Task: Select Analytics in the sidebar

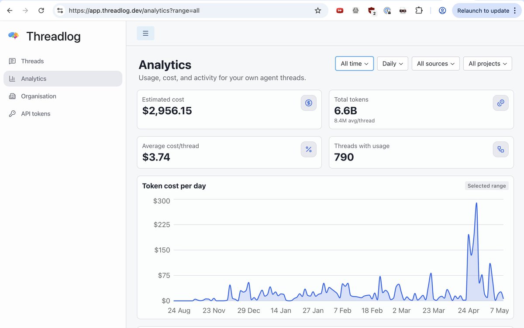Action: click(63, 79)
